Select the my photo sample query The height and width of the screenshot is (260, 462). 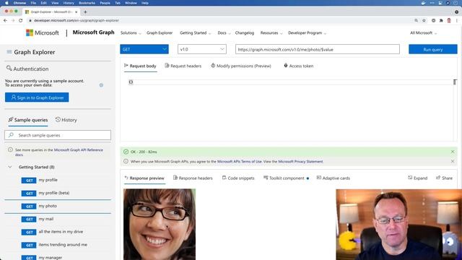[x=58, y=206]
